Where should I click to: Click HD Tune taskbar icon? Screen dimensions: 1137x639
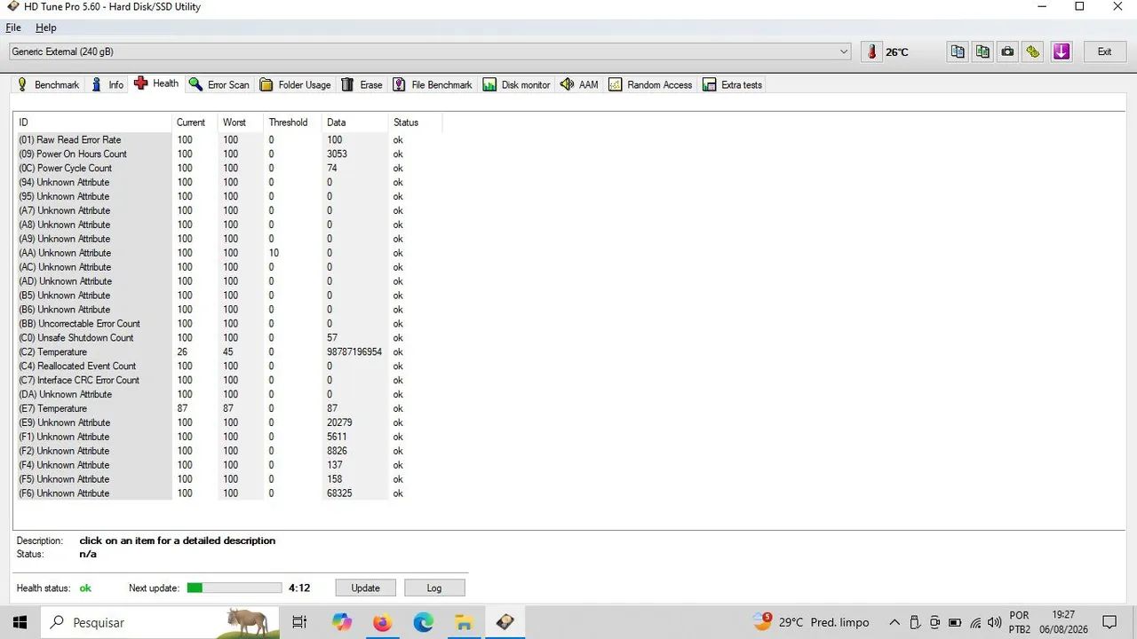505,622
